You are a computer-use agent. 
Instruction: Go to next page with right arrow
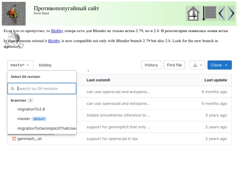click(231, 13)
